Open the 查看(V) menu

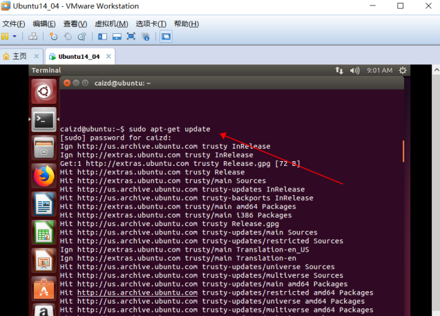pos(75,24)
